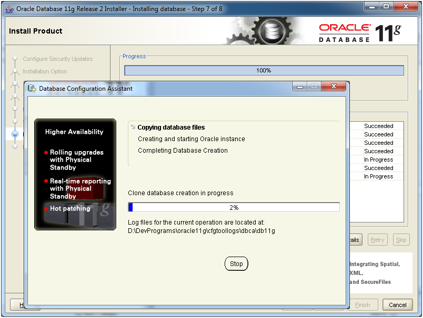Click the 'Install Product' heading

point(35,31)
